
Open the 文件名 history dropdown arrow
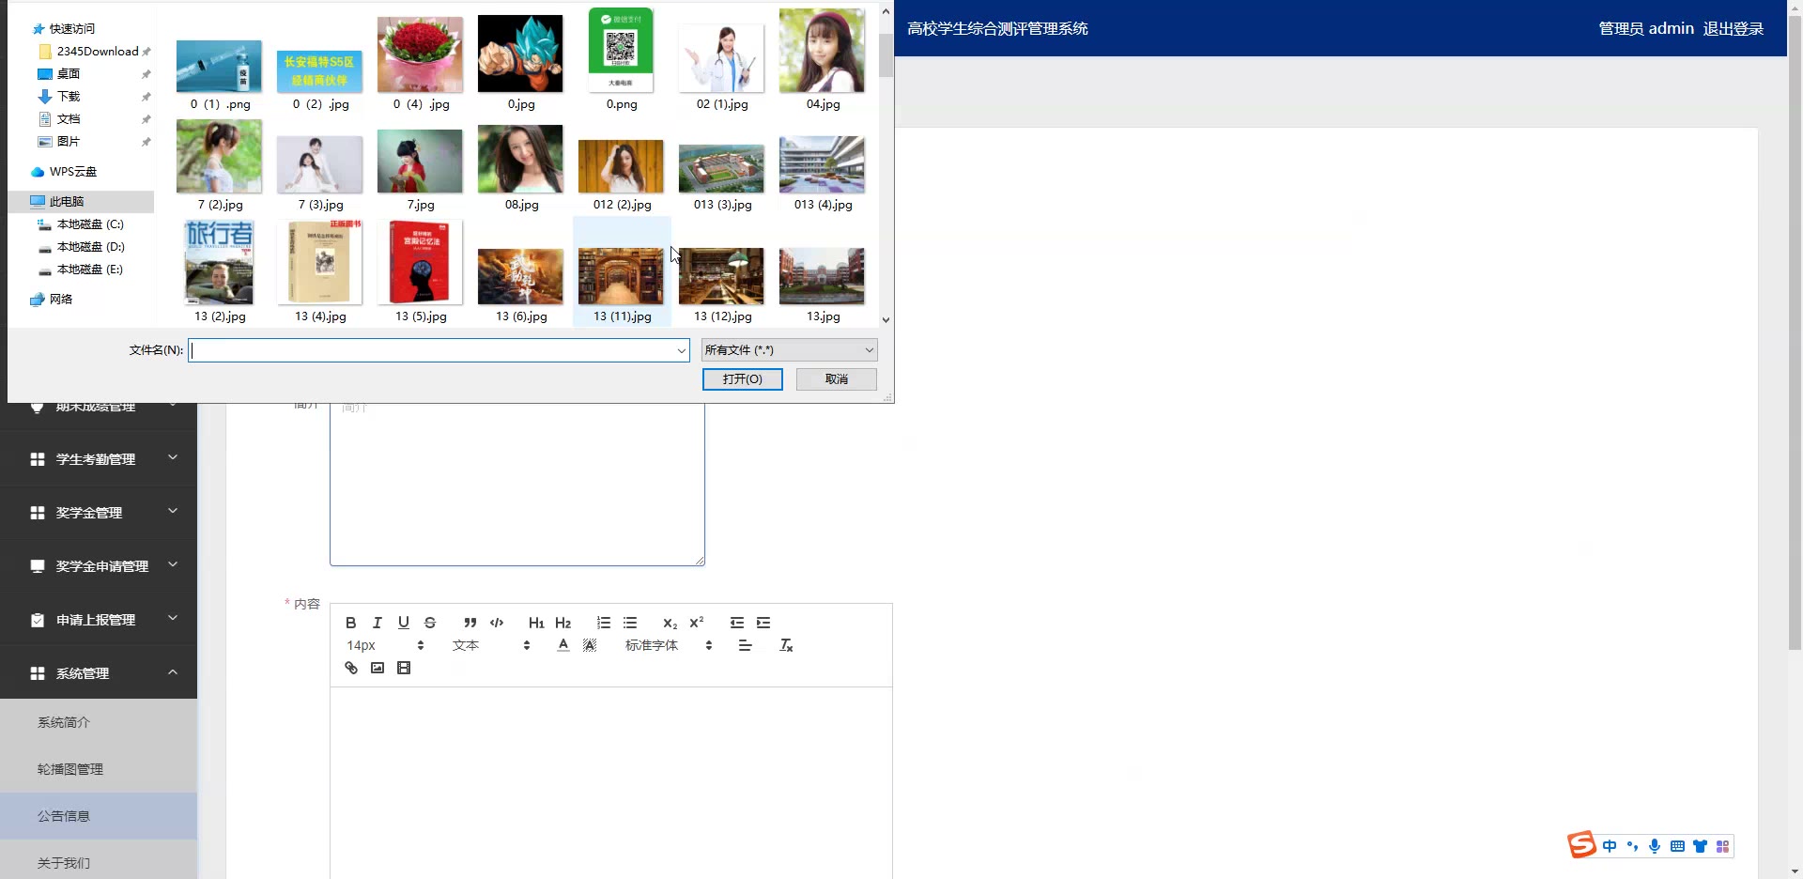coord(682,350)
